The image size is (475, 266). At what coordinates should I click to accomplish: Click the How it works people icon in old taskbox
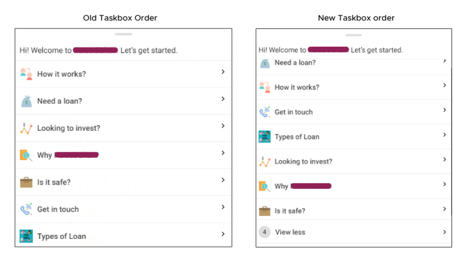click(26, 73)
